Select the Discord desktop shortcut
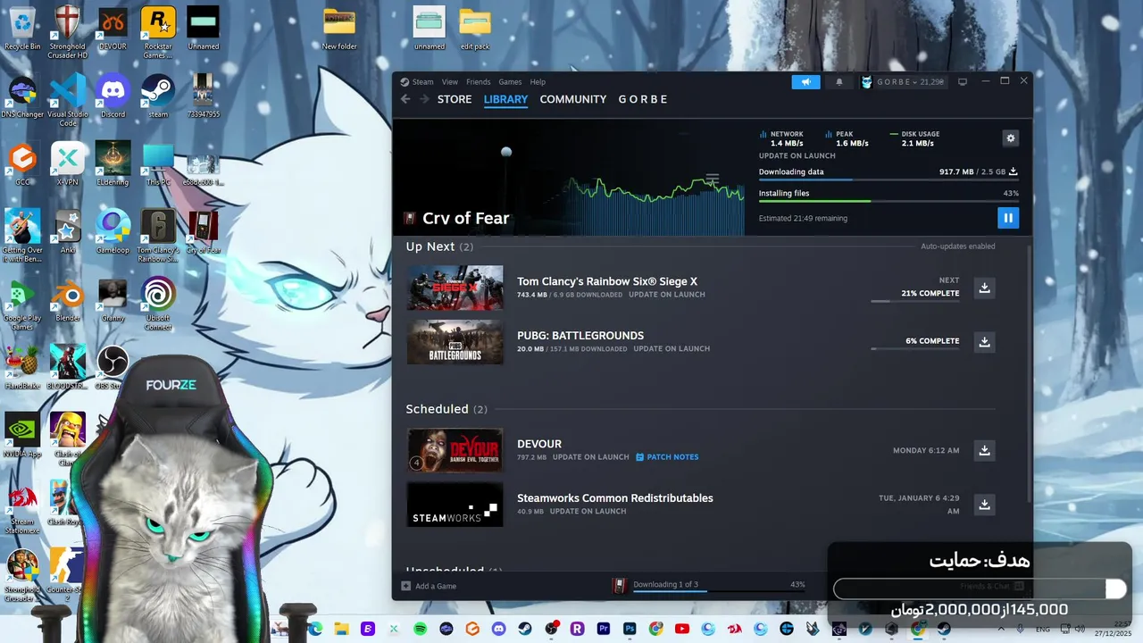Screen dimensions: 1143x643 (113, 96)
